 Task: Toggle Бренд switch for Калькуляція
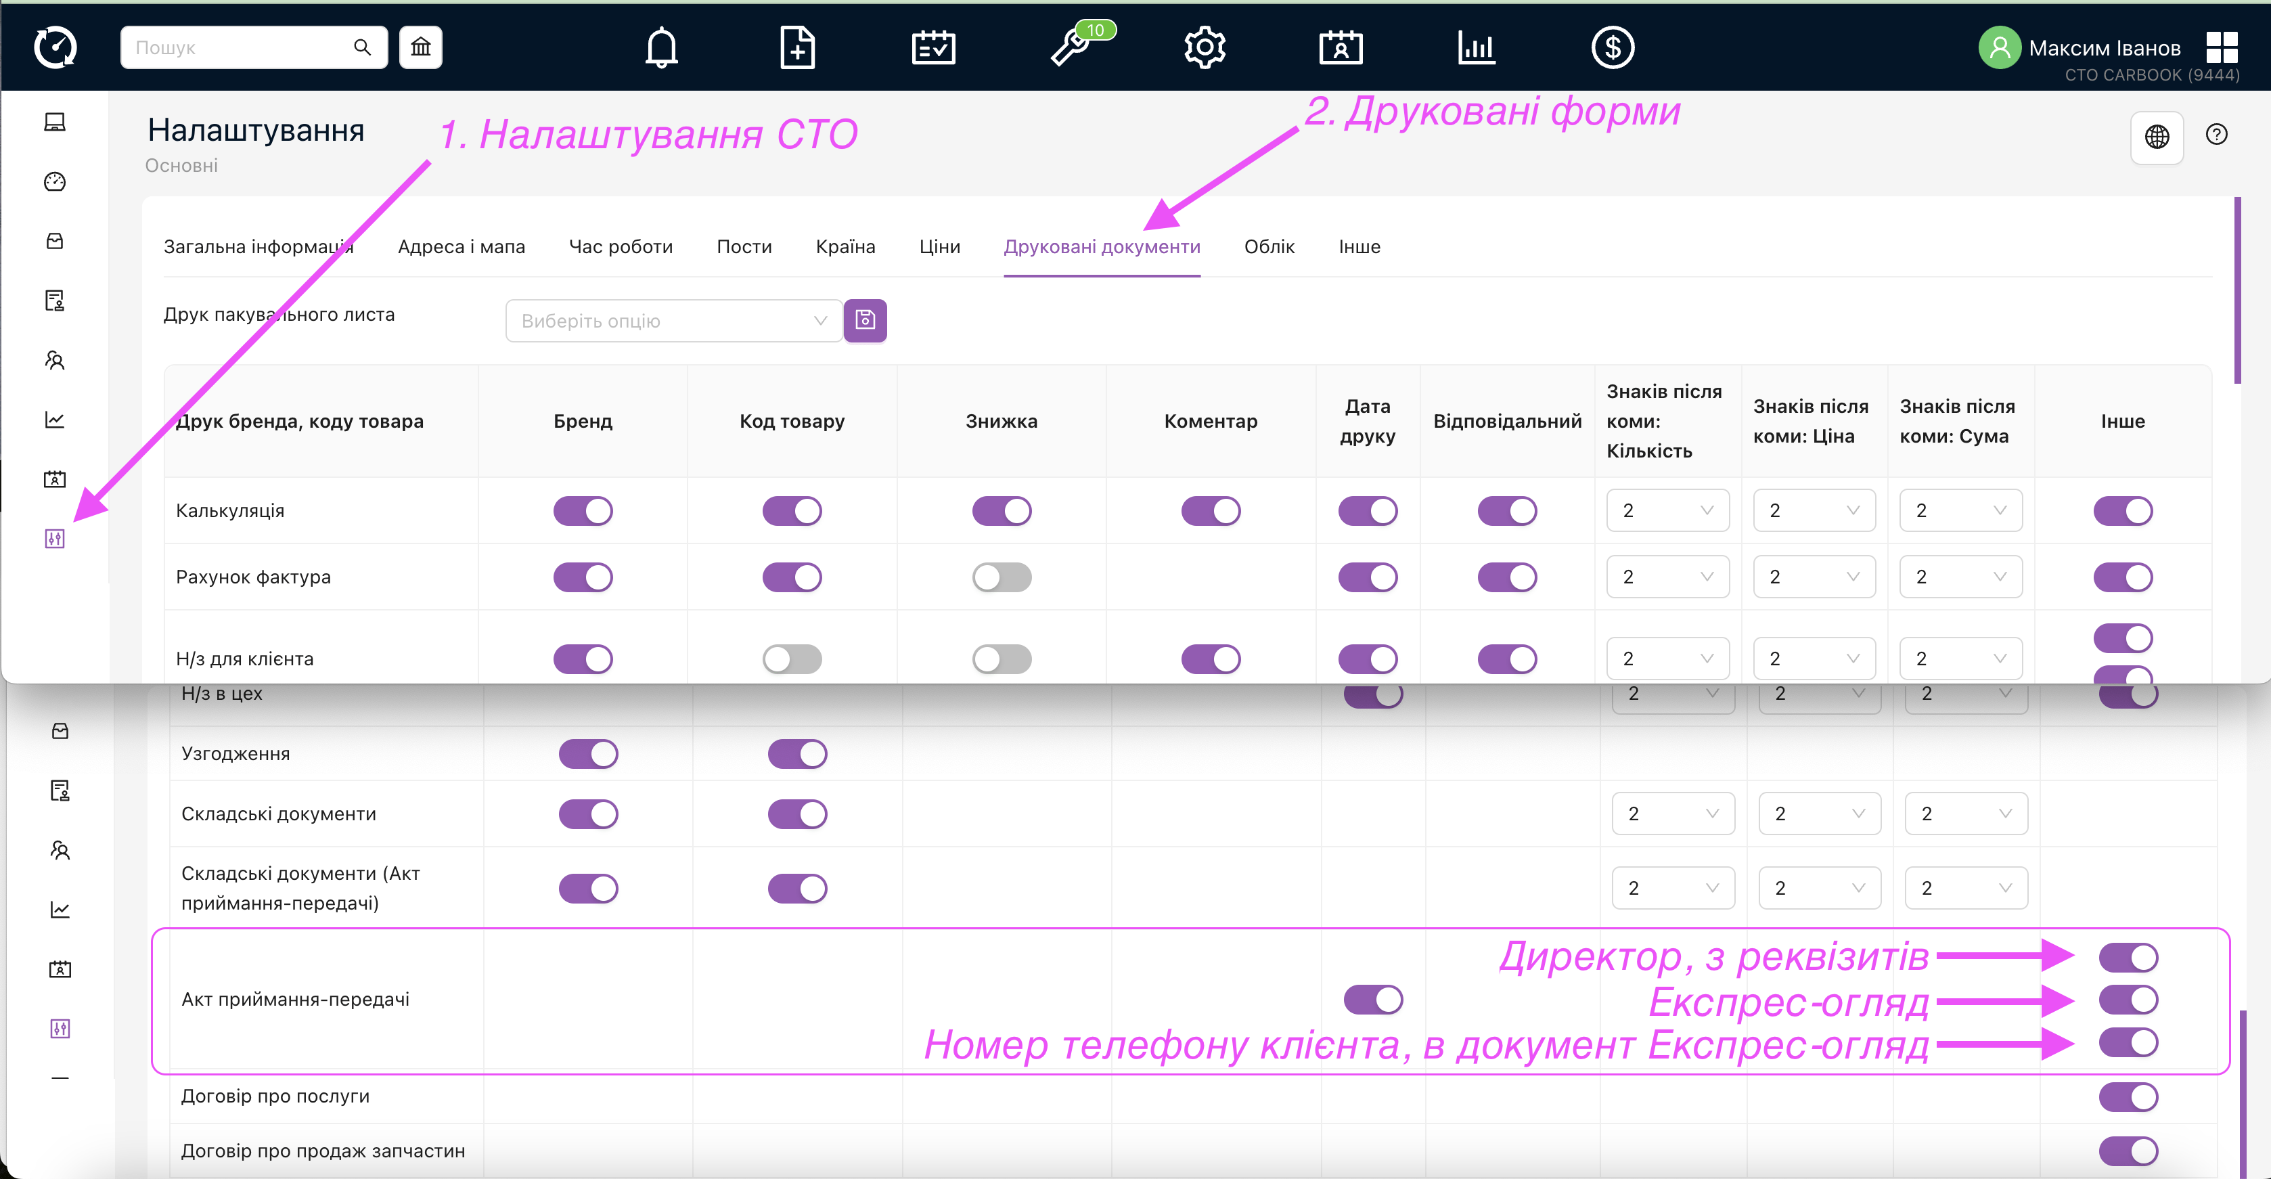coord(583,510)
